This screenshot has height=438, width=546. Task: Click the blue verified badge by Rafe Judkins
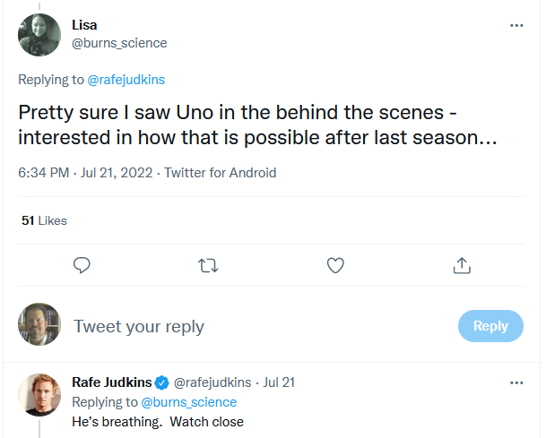click(x=162, y=382)
